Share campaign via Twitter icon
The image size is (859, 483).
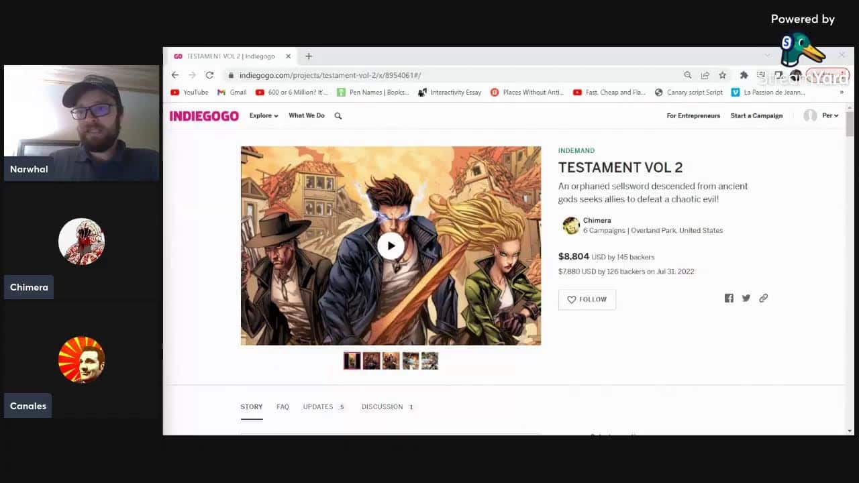(x=746, y=299)
